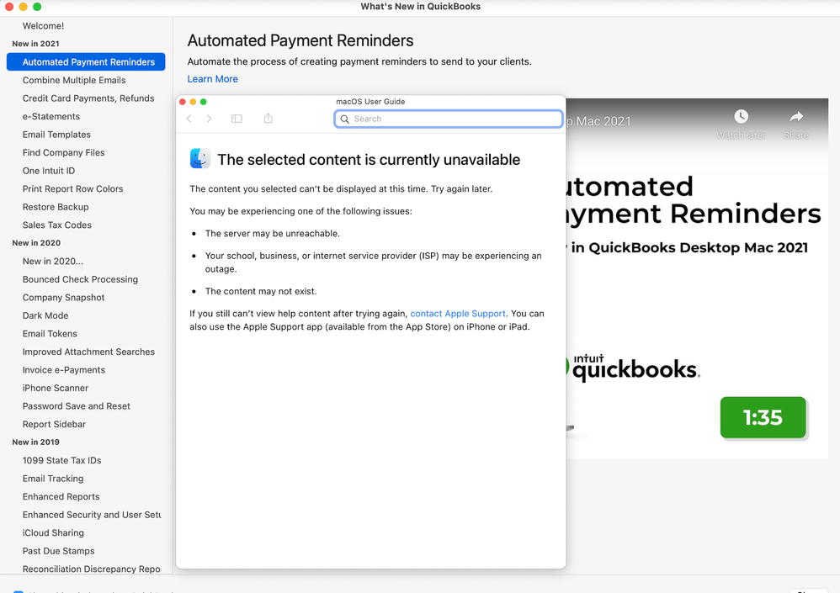The image size is (840, 593).
Task: Follow the contact Apple Support link
Action: [458, 314]
